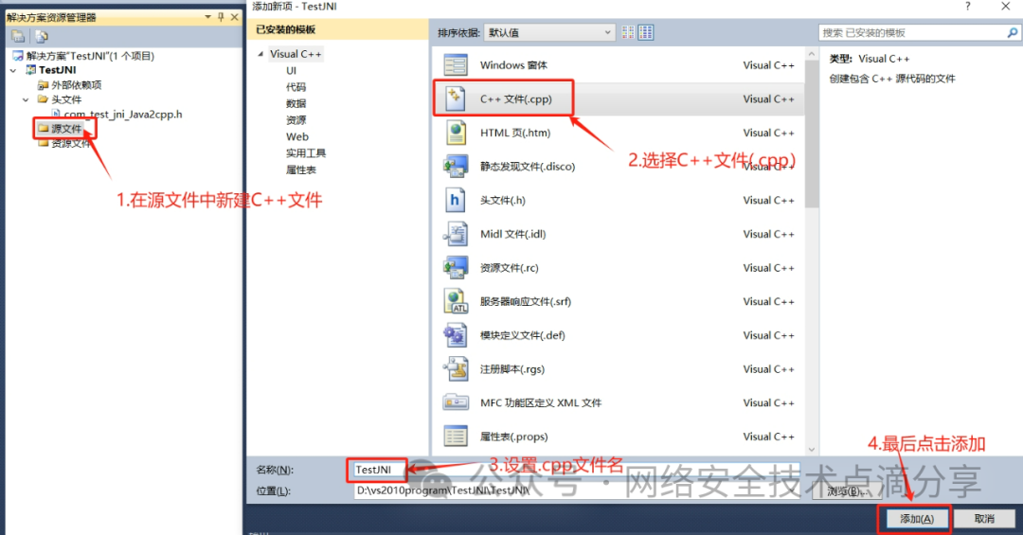
Task: Select the Midl 文件(.idl) template icon
Action: (x=456, y=234)
